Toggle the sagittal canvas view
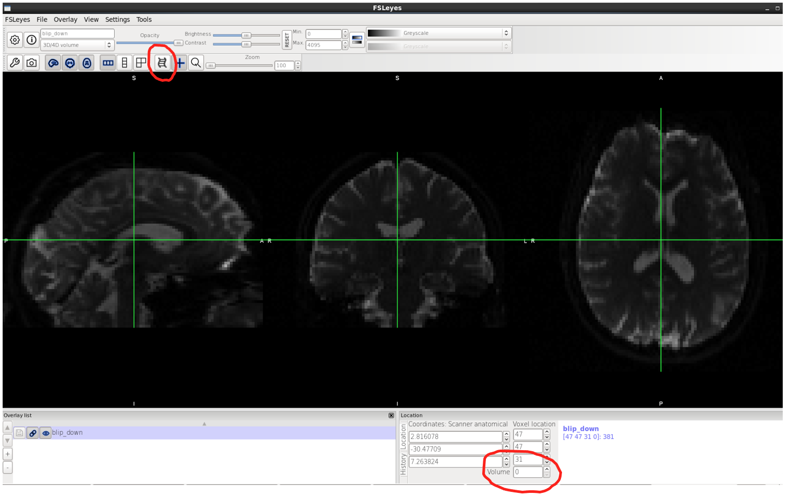The width and height of the screenshot is (787, 495). (53, 63)
